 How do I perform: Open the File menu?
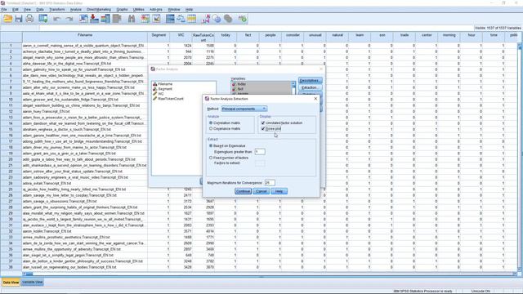pyautogui.click(x=4, y=10)
